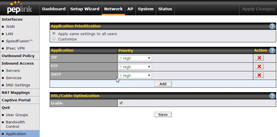Screen dimensions: 277x137
Task: Open Bandwidth Control in sidebar
Action: [15, 124]
